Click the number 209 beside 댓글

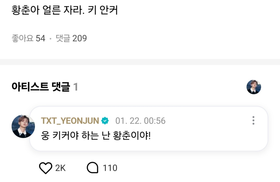pos(80,39)
